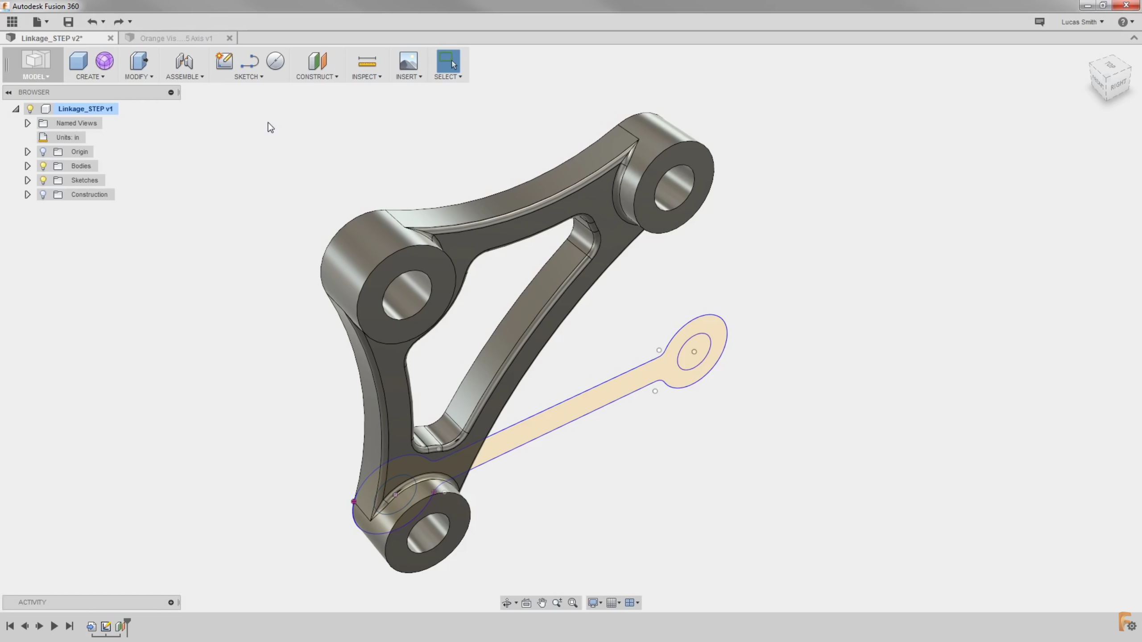Viewport: 1142px width, 642px height.
Task: Open the SELECT menu
Action: click(x=448, y=77)
